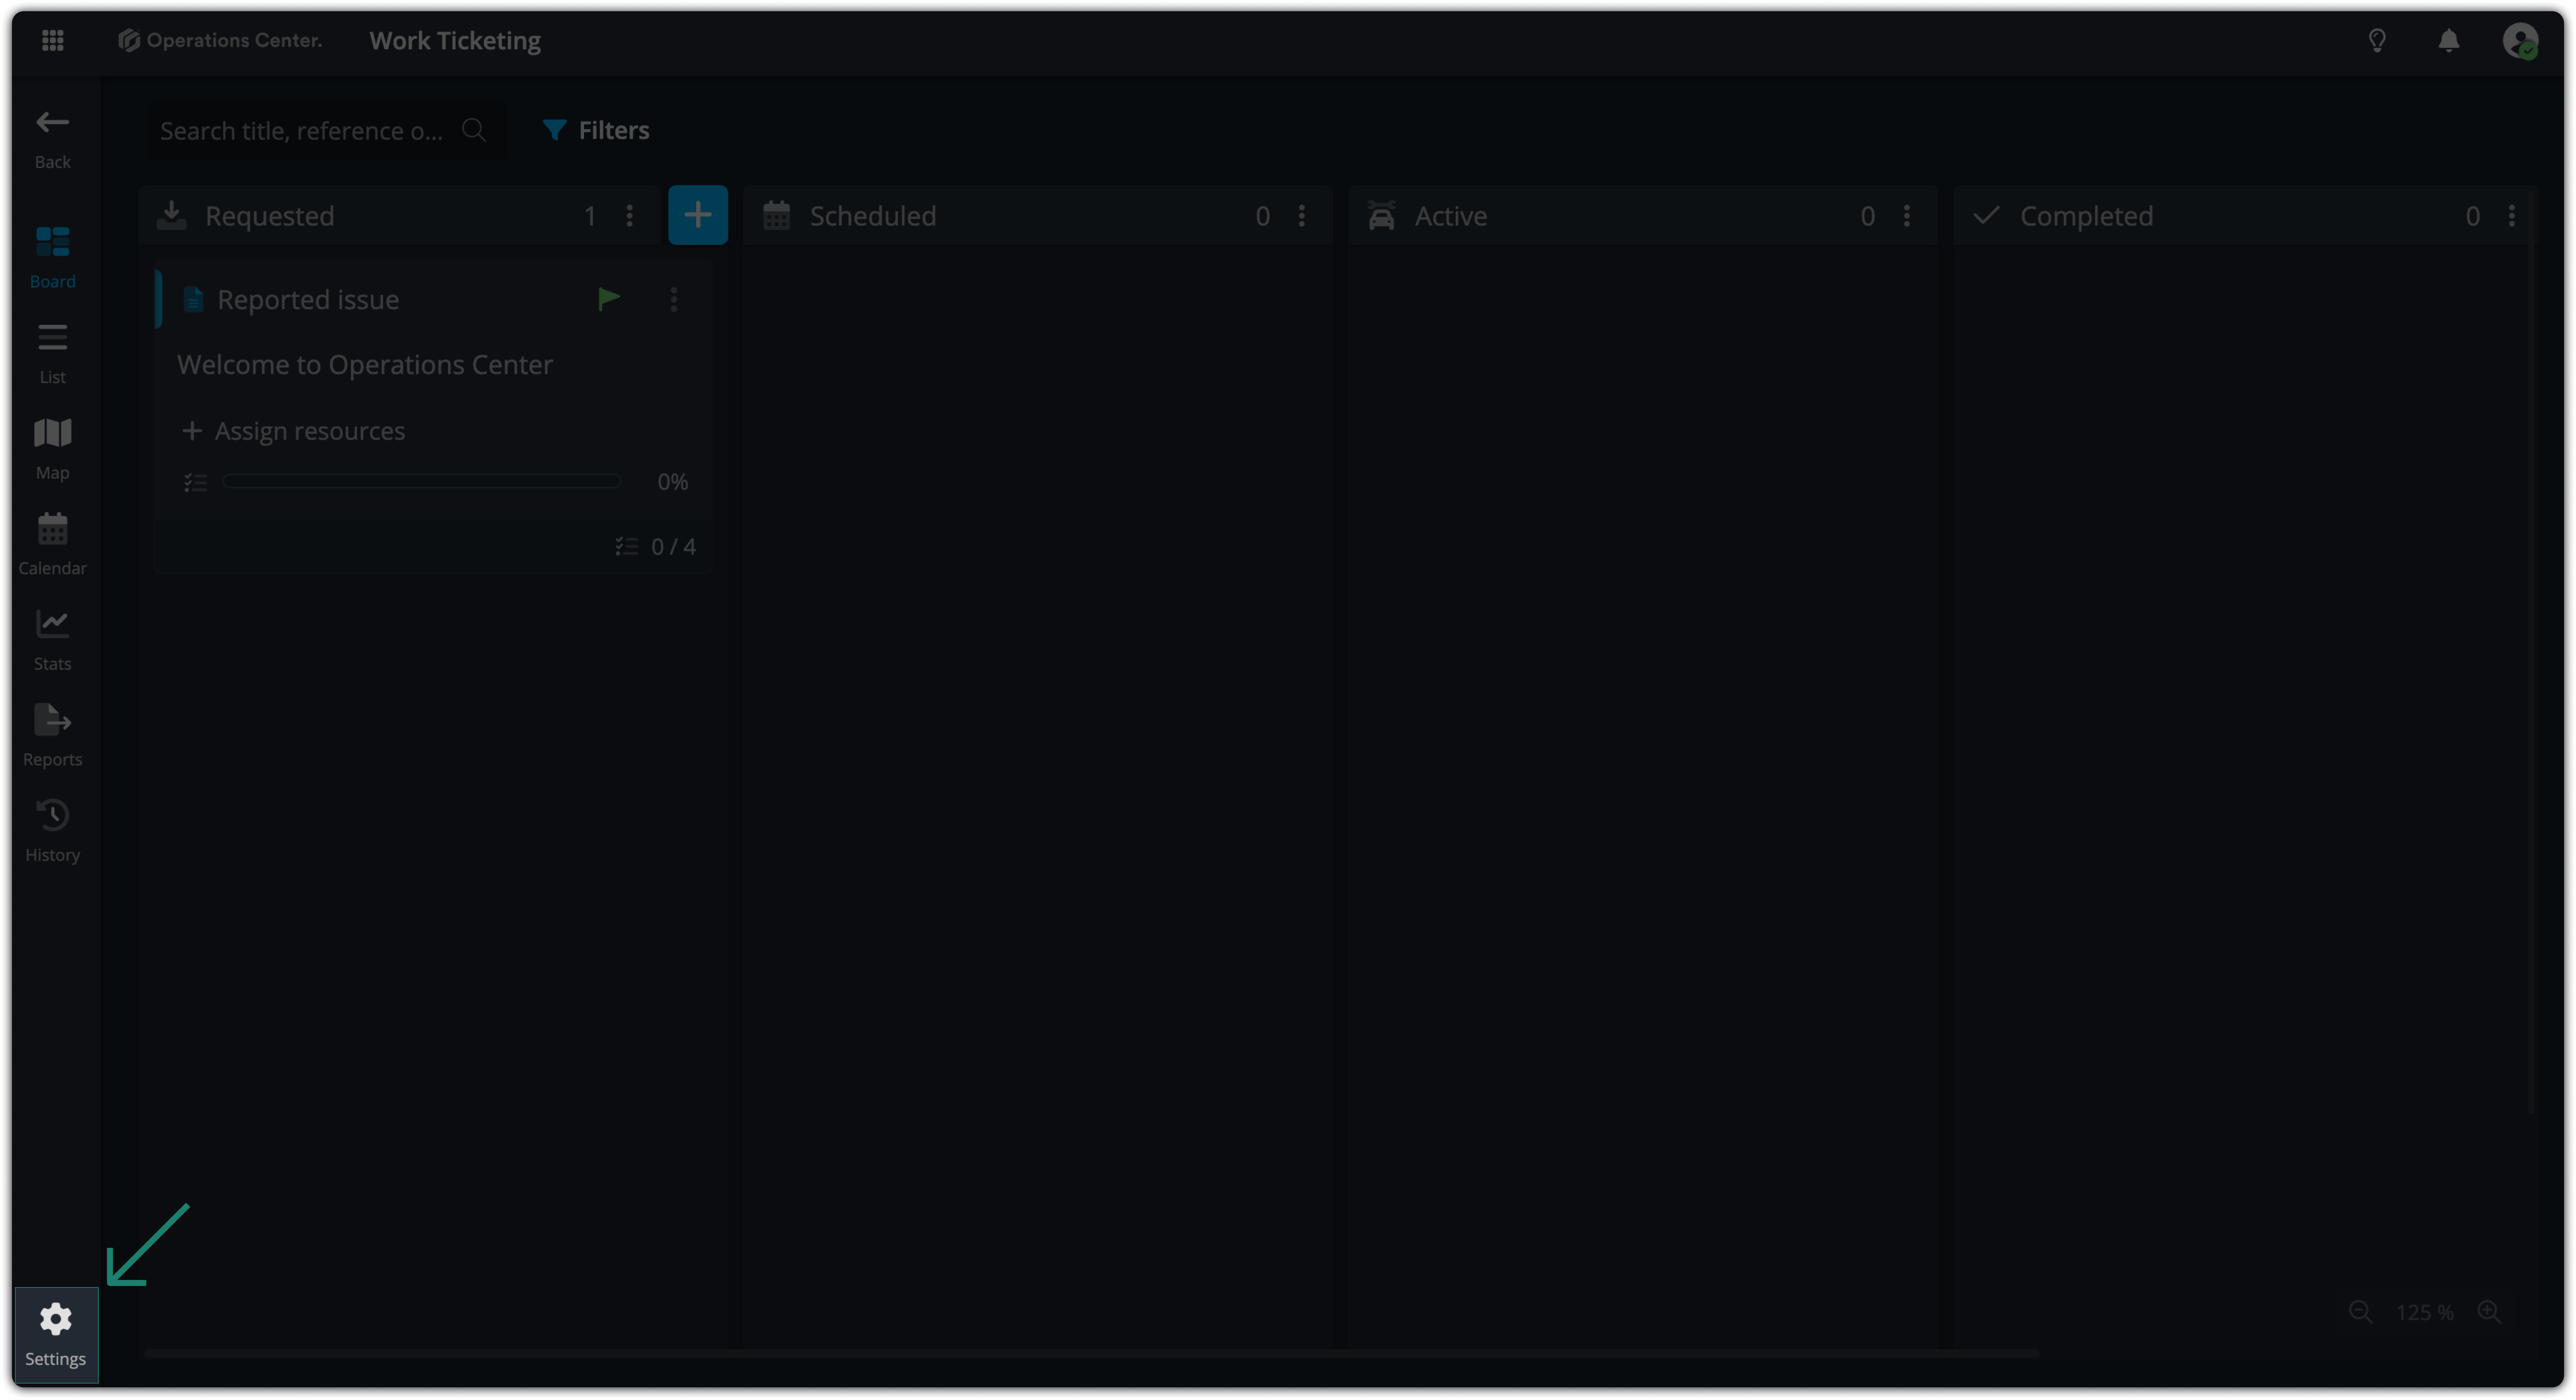This screenshot has width=2576, height=1400.
Task: Click the Requested ticket count 1
Action: click(590, 216)
